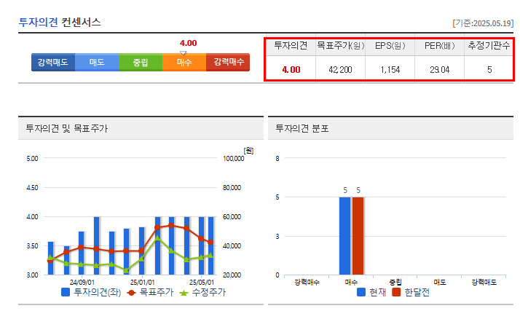Viewport: 520px width, 311px height.
Task: Click the red 강력매수 rating segment
Action: click(x=228, y=62)
